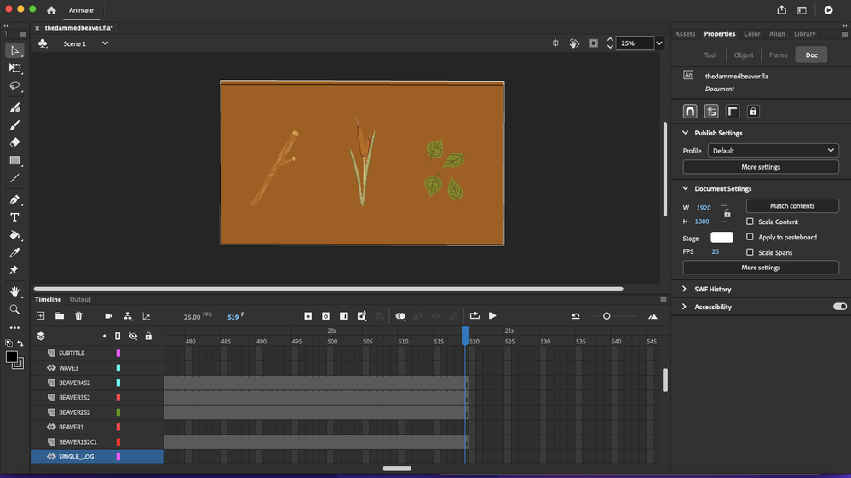Open the more tools ellipsis
The height and width of the screenshot is (478, 851).
(14, 328)
